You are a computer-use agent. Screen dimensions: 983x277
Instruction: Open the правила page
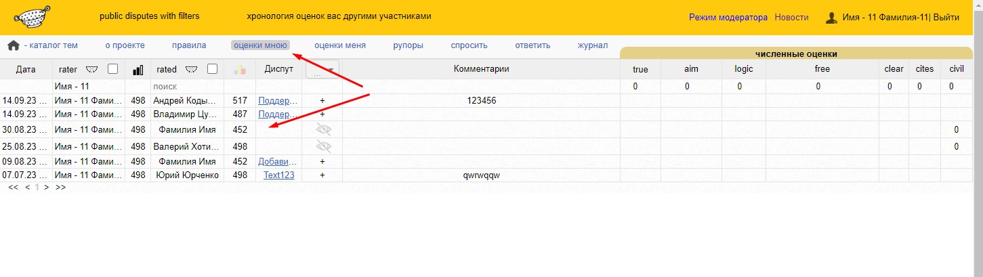click(x=189, y=45)
